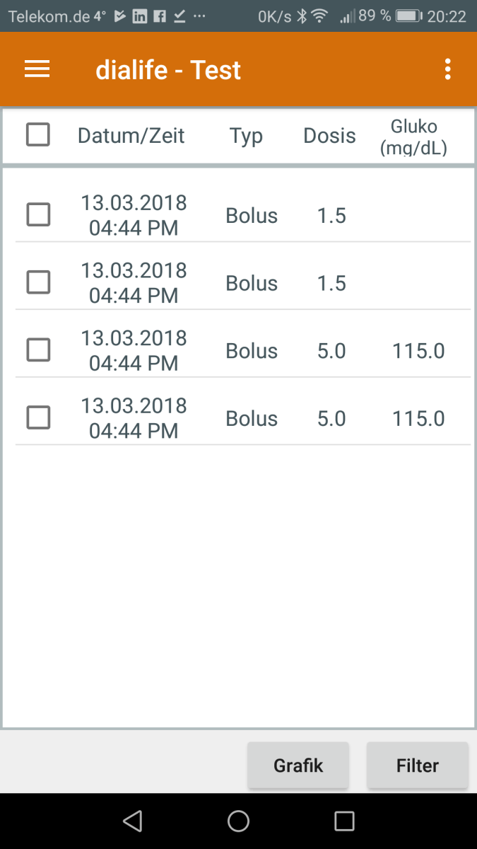Check the second Bolus 1.5 entry

tap(38, 282)
